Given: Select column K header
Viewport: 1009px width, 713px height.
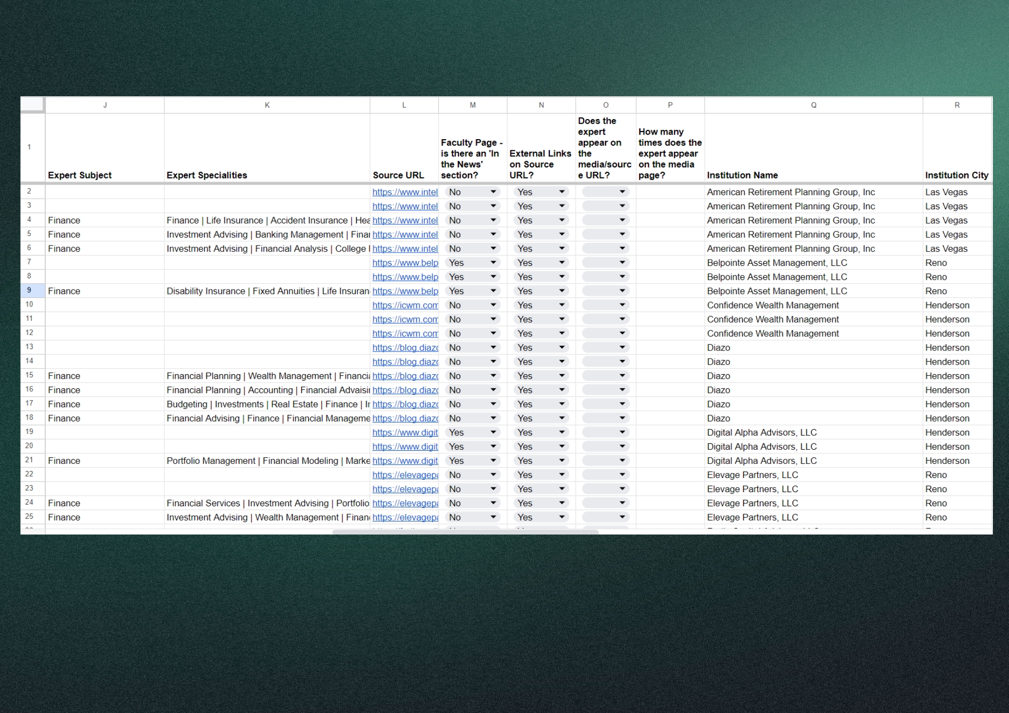Looking at the screenshot, I should 267,105.
